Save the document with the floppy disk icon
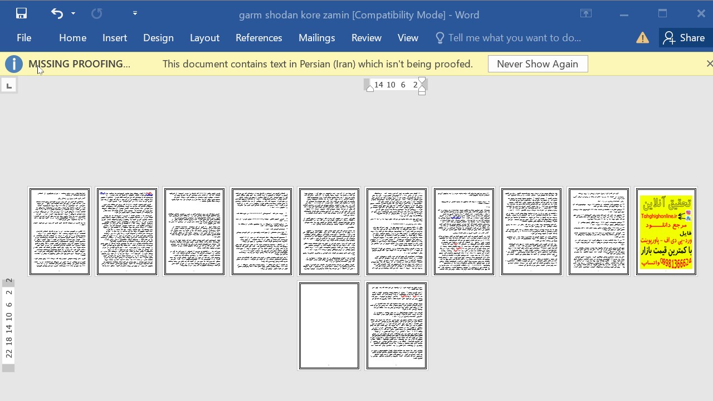This screenshot has width=713, height=401. [x=21, y=13]
